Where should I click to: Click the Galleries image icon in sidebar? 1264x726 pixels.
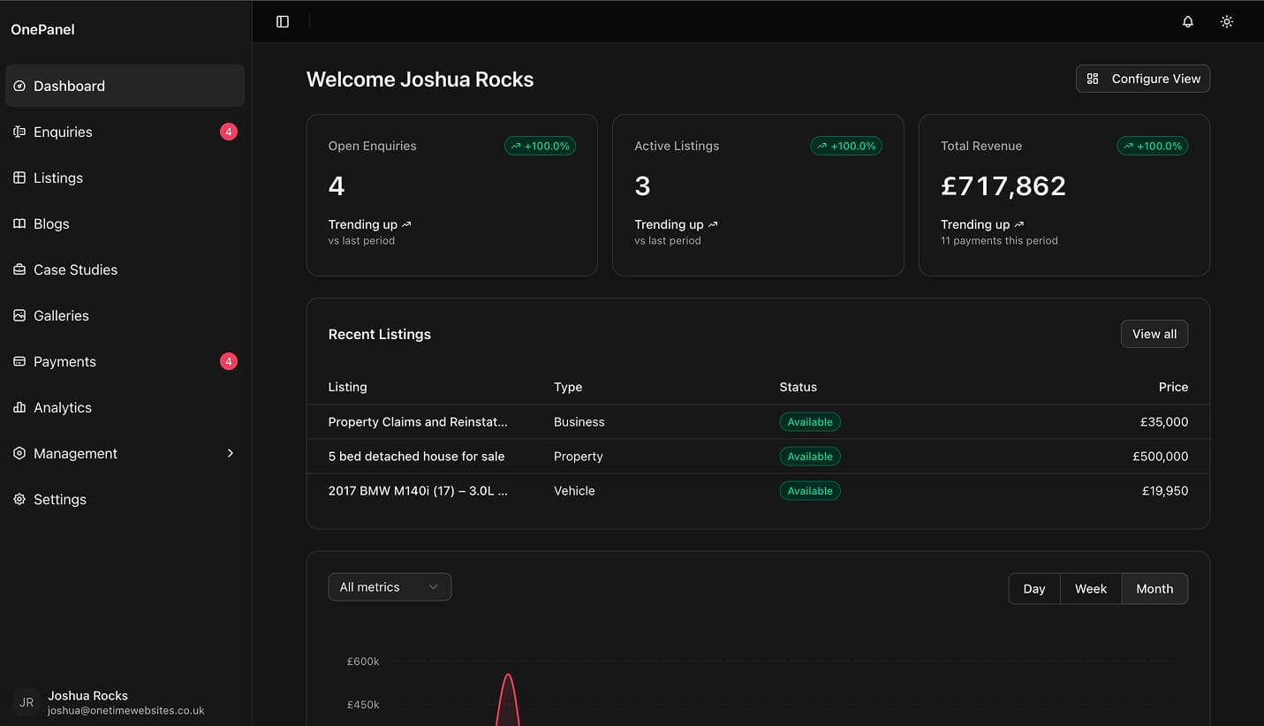pyautogui.click(x=19, y=316)
